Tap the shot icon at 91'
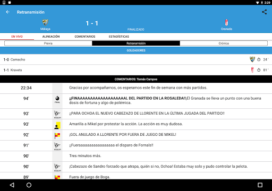 (x=57, y=146)
